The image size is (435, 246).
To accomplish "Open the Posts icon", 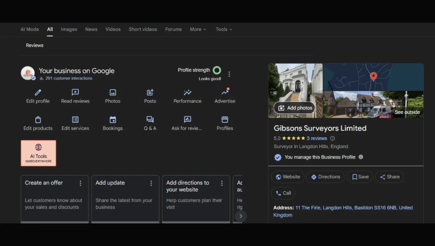I will tap(150, 92).
